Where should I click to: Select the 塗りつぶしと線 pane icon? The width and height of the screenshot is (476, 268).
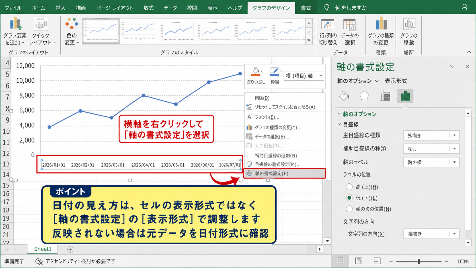pos(344,96)
